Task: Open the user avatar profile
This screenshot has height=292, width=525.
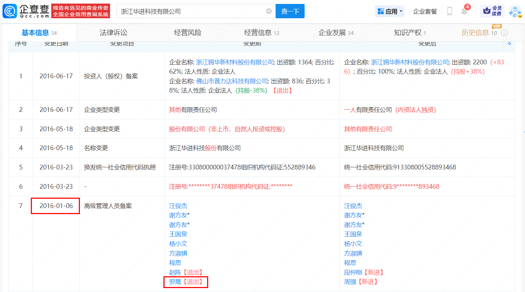Action: click(515, 11)
